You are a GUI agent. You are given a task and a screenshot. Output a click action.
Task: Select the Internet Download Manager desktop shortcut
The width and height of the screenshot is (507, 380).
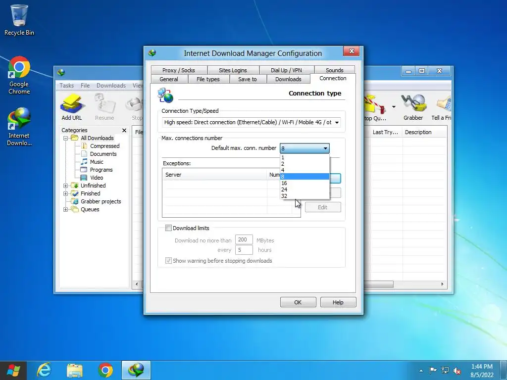[x=19, y=127]
